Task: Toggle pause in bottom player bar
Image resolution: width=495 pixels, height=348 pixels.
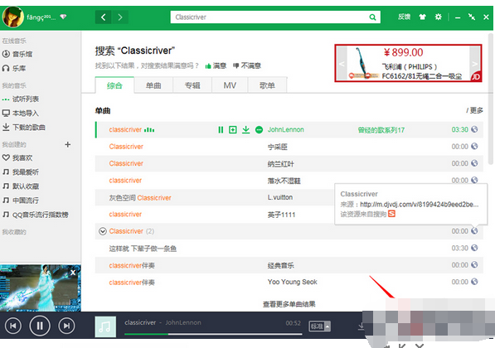Action: tap(40, 326)
